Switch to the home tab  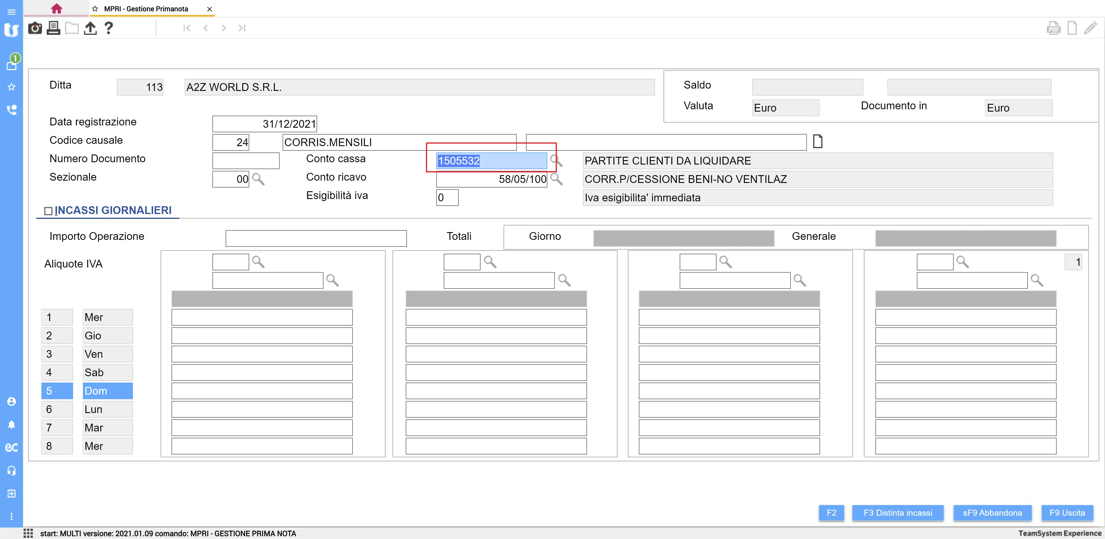pos(56,9)
